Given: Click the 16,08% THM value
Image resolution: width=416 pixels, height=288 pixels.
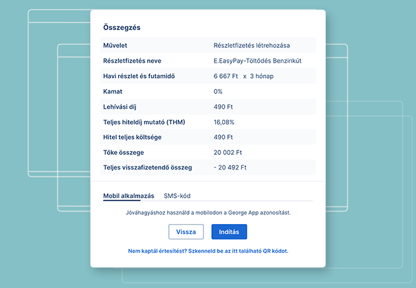Looking at the screenshot, I should (x=224, y=122).
